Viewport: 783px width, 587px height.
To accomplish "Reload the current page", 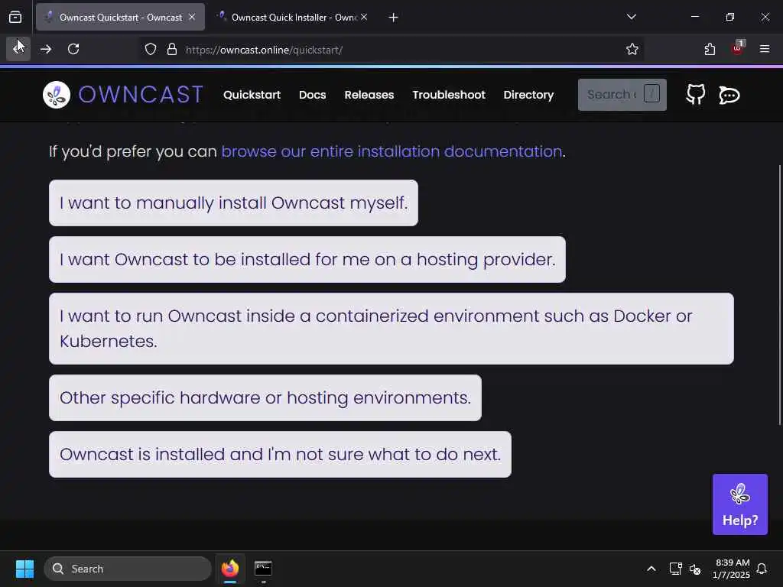I will pyautogui.click(x=73, y=49).
